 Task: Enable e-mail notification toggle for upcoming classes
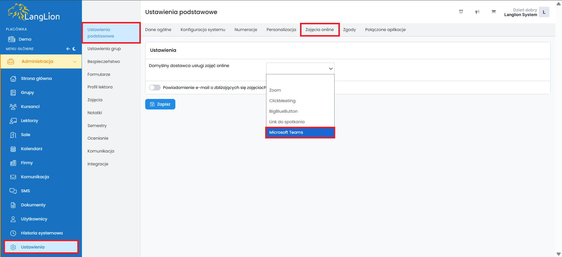[x=155, y=88]
